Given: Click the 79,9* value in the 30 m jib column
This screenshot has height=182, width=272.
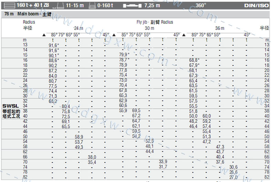Looking at the screenshot, I should (124, 55).
